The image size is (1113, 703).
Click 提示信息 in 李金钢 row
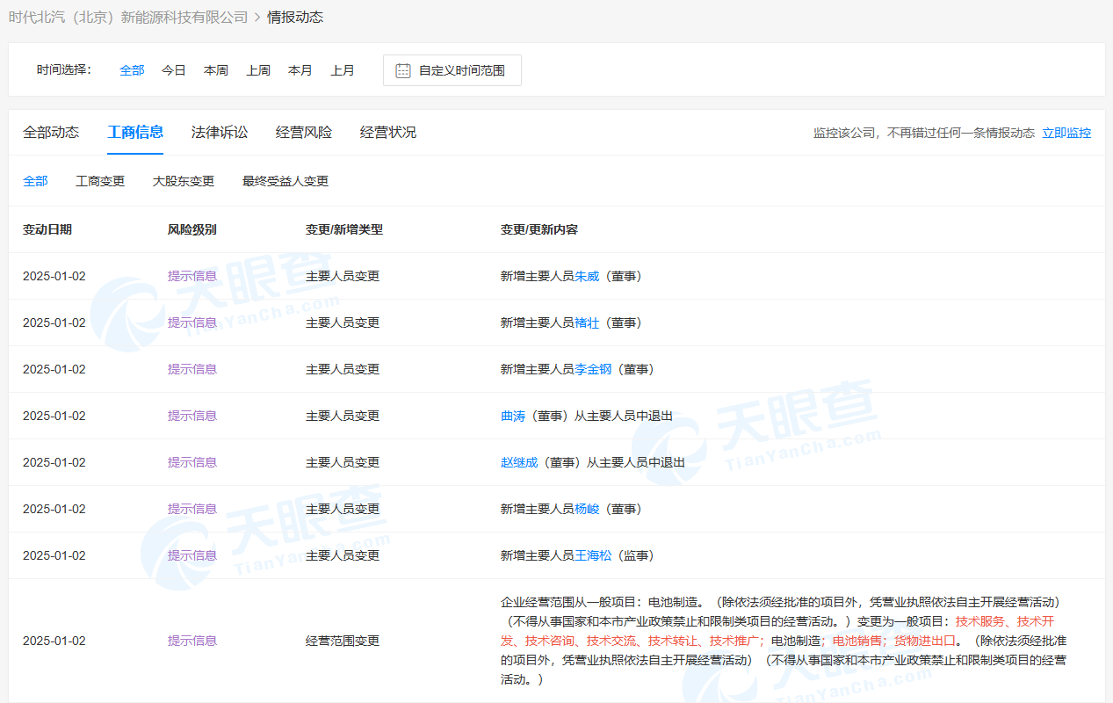[x=192, y=369]
